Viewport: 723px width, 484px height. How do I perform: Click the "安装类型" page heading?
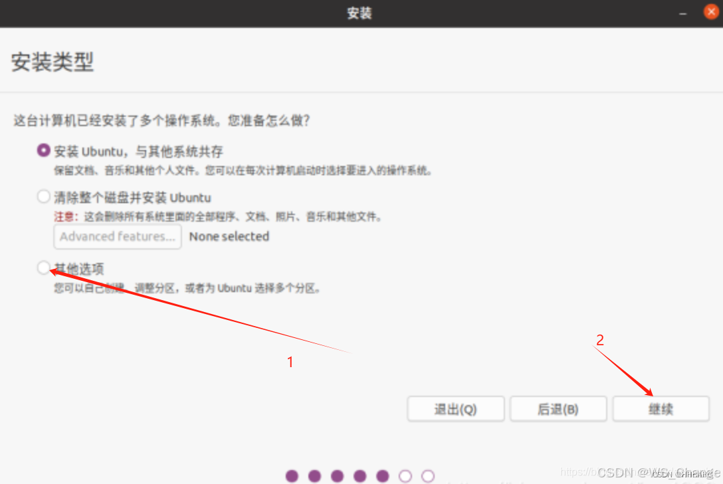coord(52,62)
